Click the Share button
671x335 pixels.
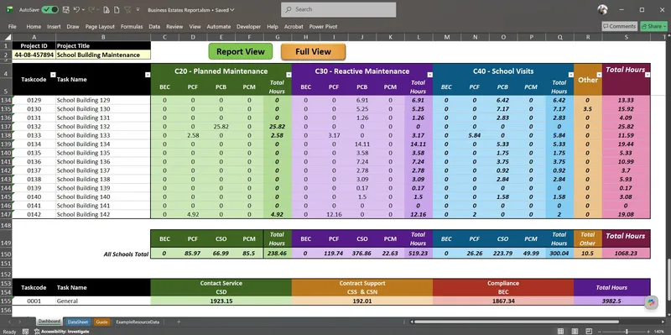tap(654, 27)
